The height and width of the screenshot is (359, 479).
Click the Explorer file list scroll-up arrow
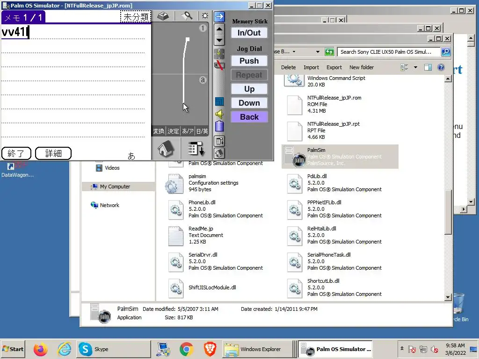pos(448,79)
